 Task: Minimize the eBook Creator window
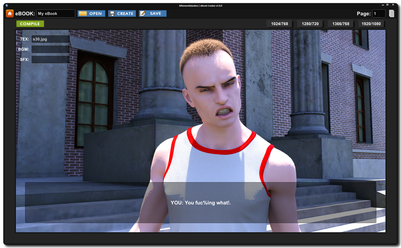[383, 5]
